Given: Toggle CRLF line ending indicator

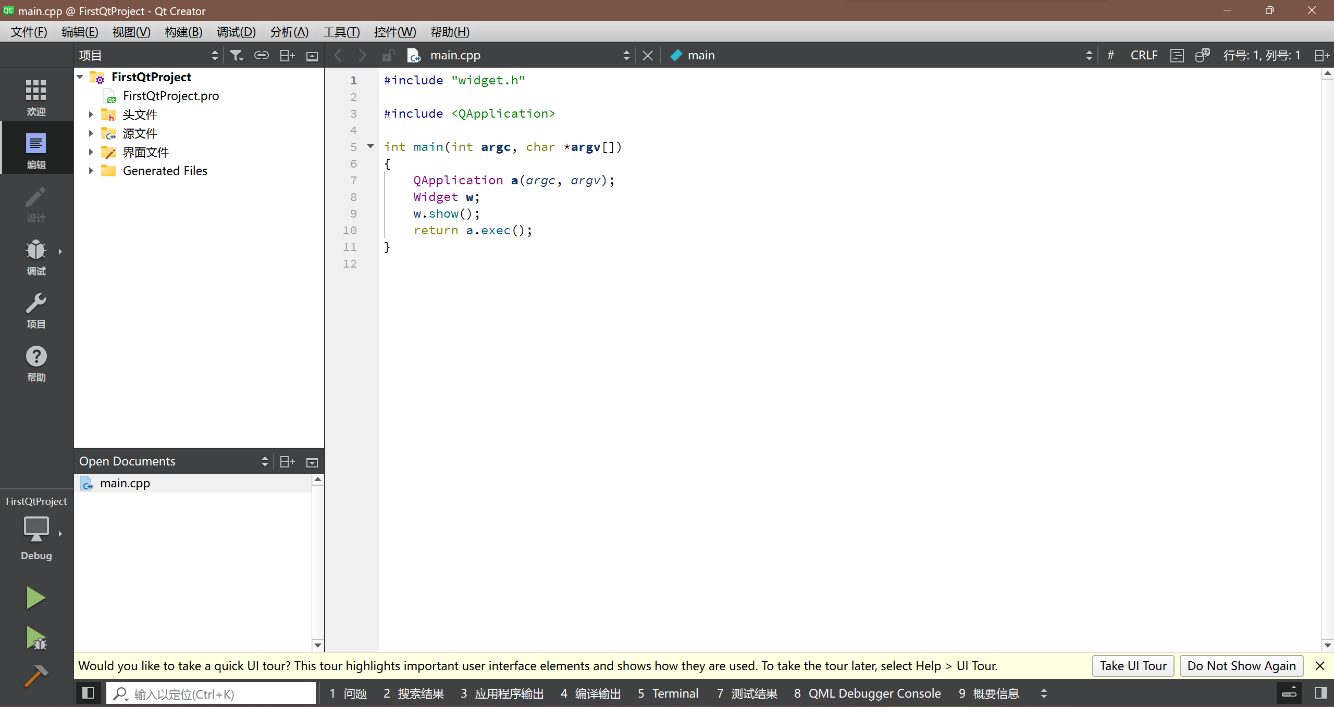Looking at the screenshot, I should [x=1143, y=55].
